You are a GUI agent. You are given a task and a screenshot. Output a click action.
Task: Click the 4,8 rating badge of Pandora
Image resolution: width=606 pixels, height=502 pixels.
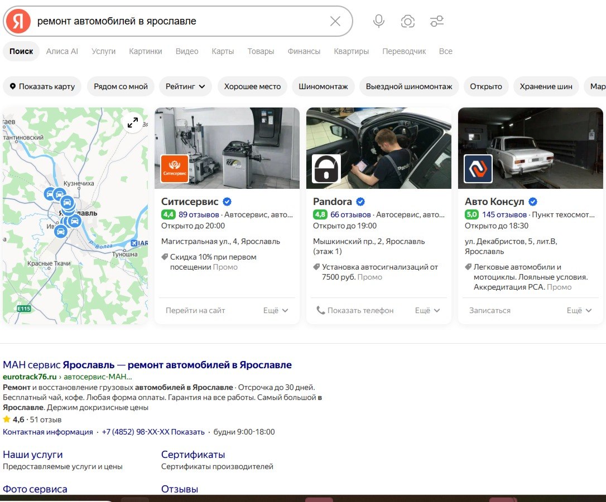click(320, 215)
